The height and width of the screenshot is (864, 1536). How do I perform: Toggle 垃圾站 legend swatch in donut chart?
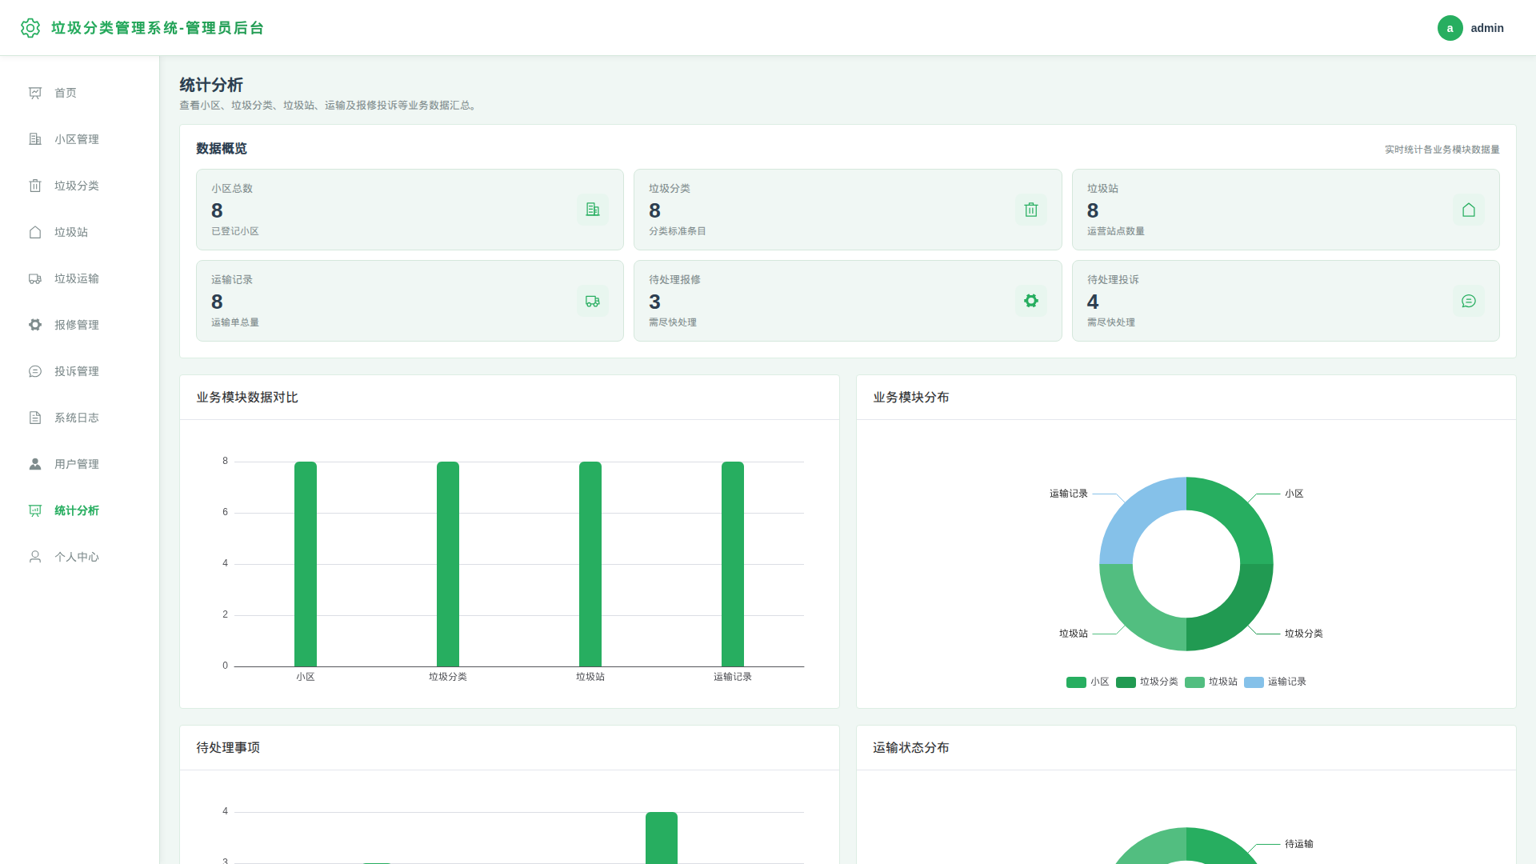[x=1194, y=682]
